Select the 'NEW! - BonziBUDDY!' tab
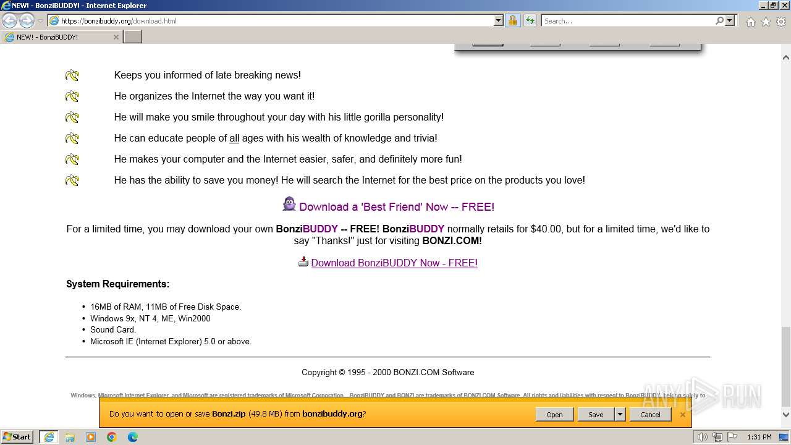The width and height of the screenshot is (791, 445). (61, 37)
